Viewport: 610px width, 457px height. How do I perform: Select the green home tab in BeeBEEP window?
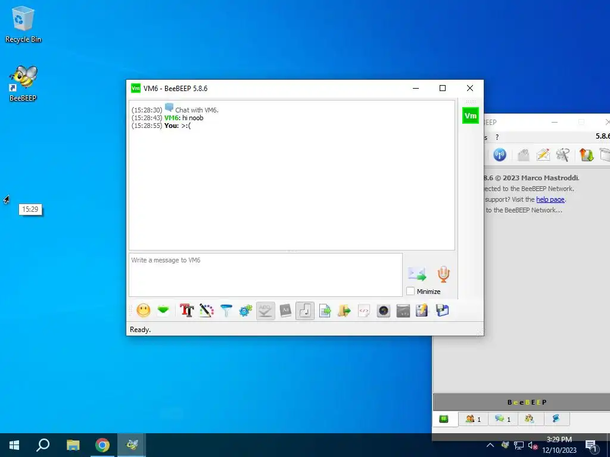click(444, 419)
